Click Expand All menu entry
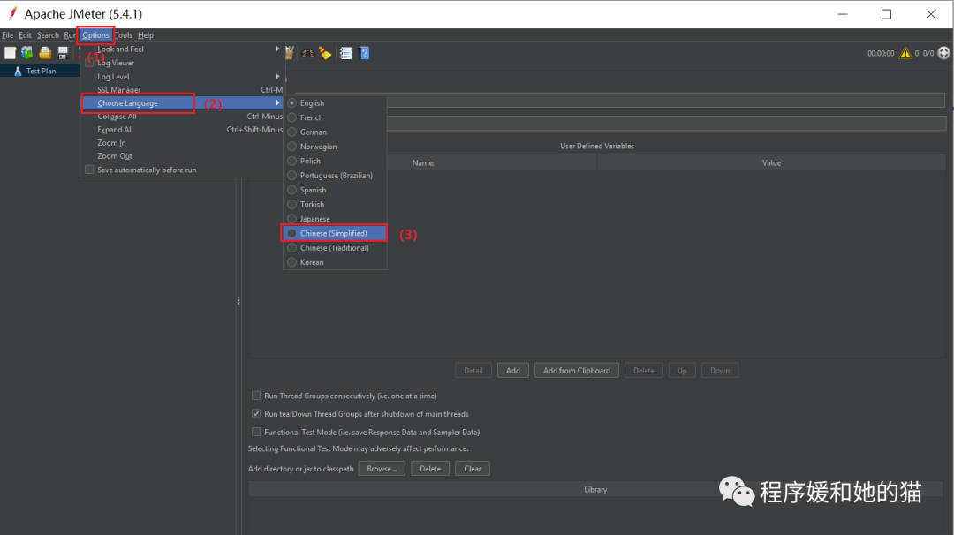 (x=183, y=130)
